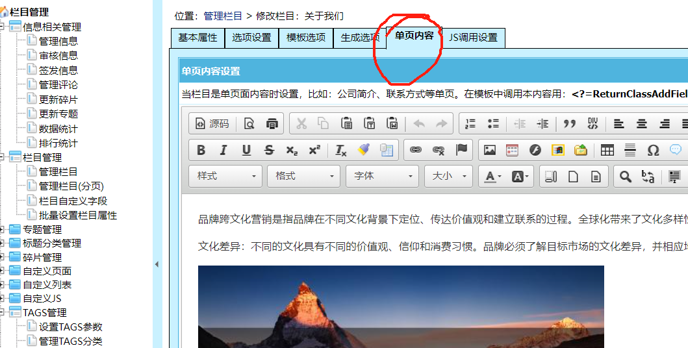Open find using the magnifier icon
The height and width of the screenshot is (348, 688).
pos(625,176)
